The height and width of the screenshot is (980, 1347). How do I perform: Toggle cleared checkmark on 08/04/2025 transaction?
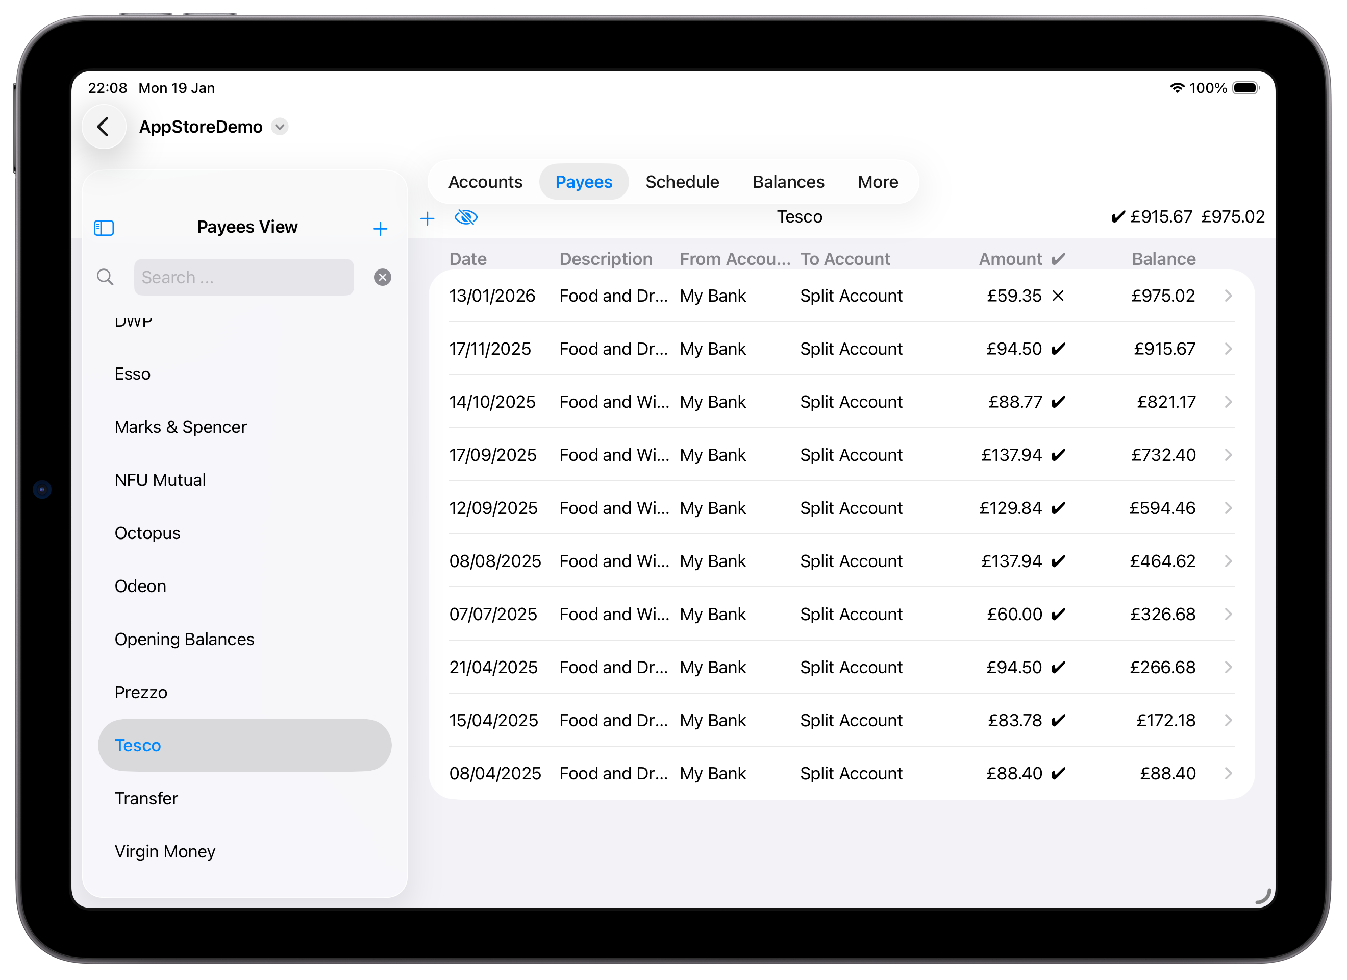coord(1058,773)
